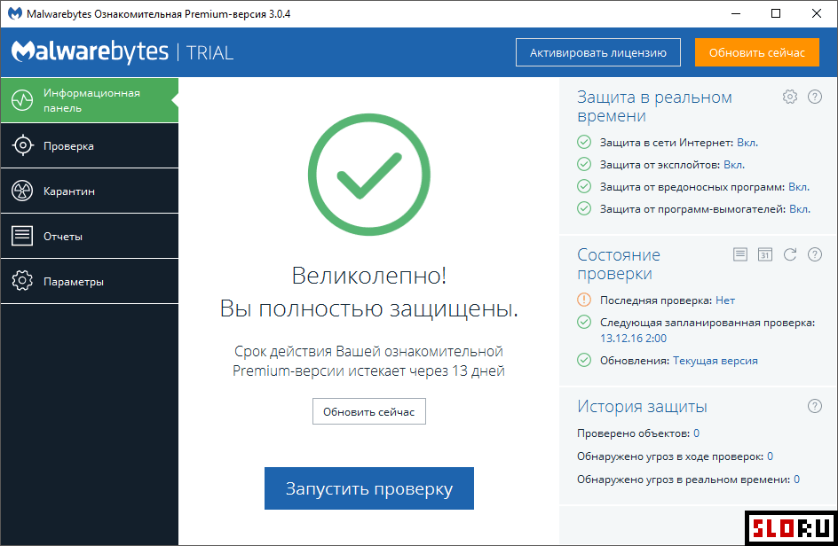Screen dimensions: 838x546
Task: Click green check beside next scheduled scan
Action: pyautogui.click(x=584, y=322)
